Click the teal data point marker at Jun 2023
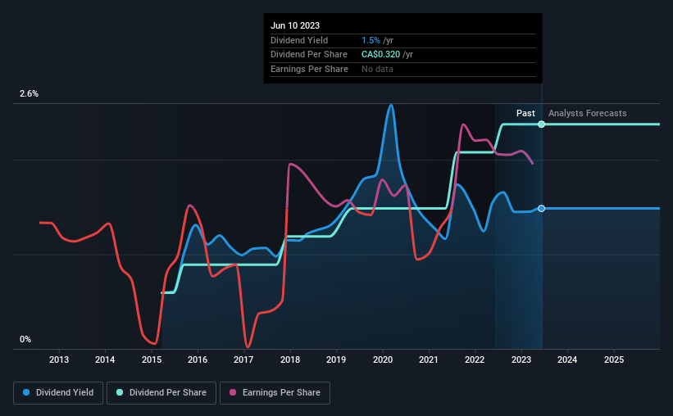 coord(542,124)
